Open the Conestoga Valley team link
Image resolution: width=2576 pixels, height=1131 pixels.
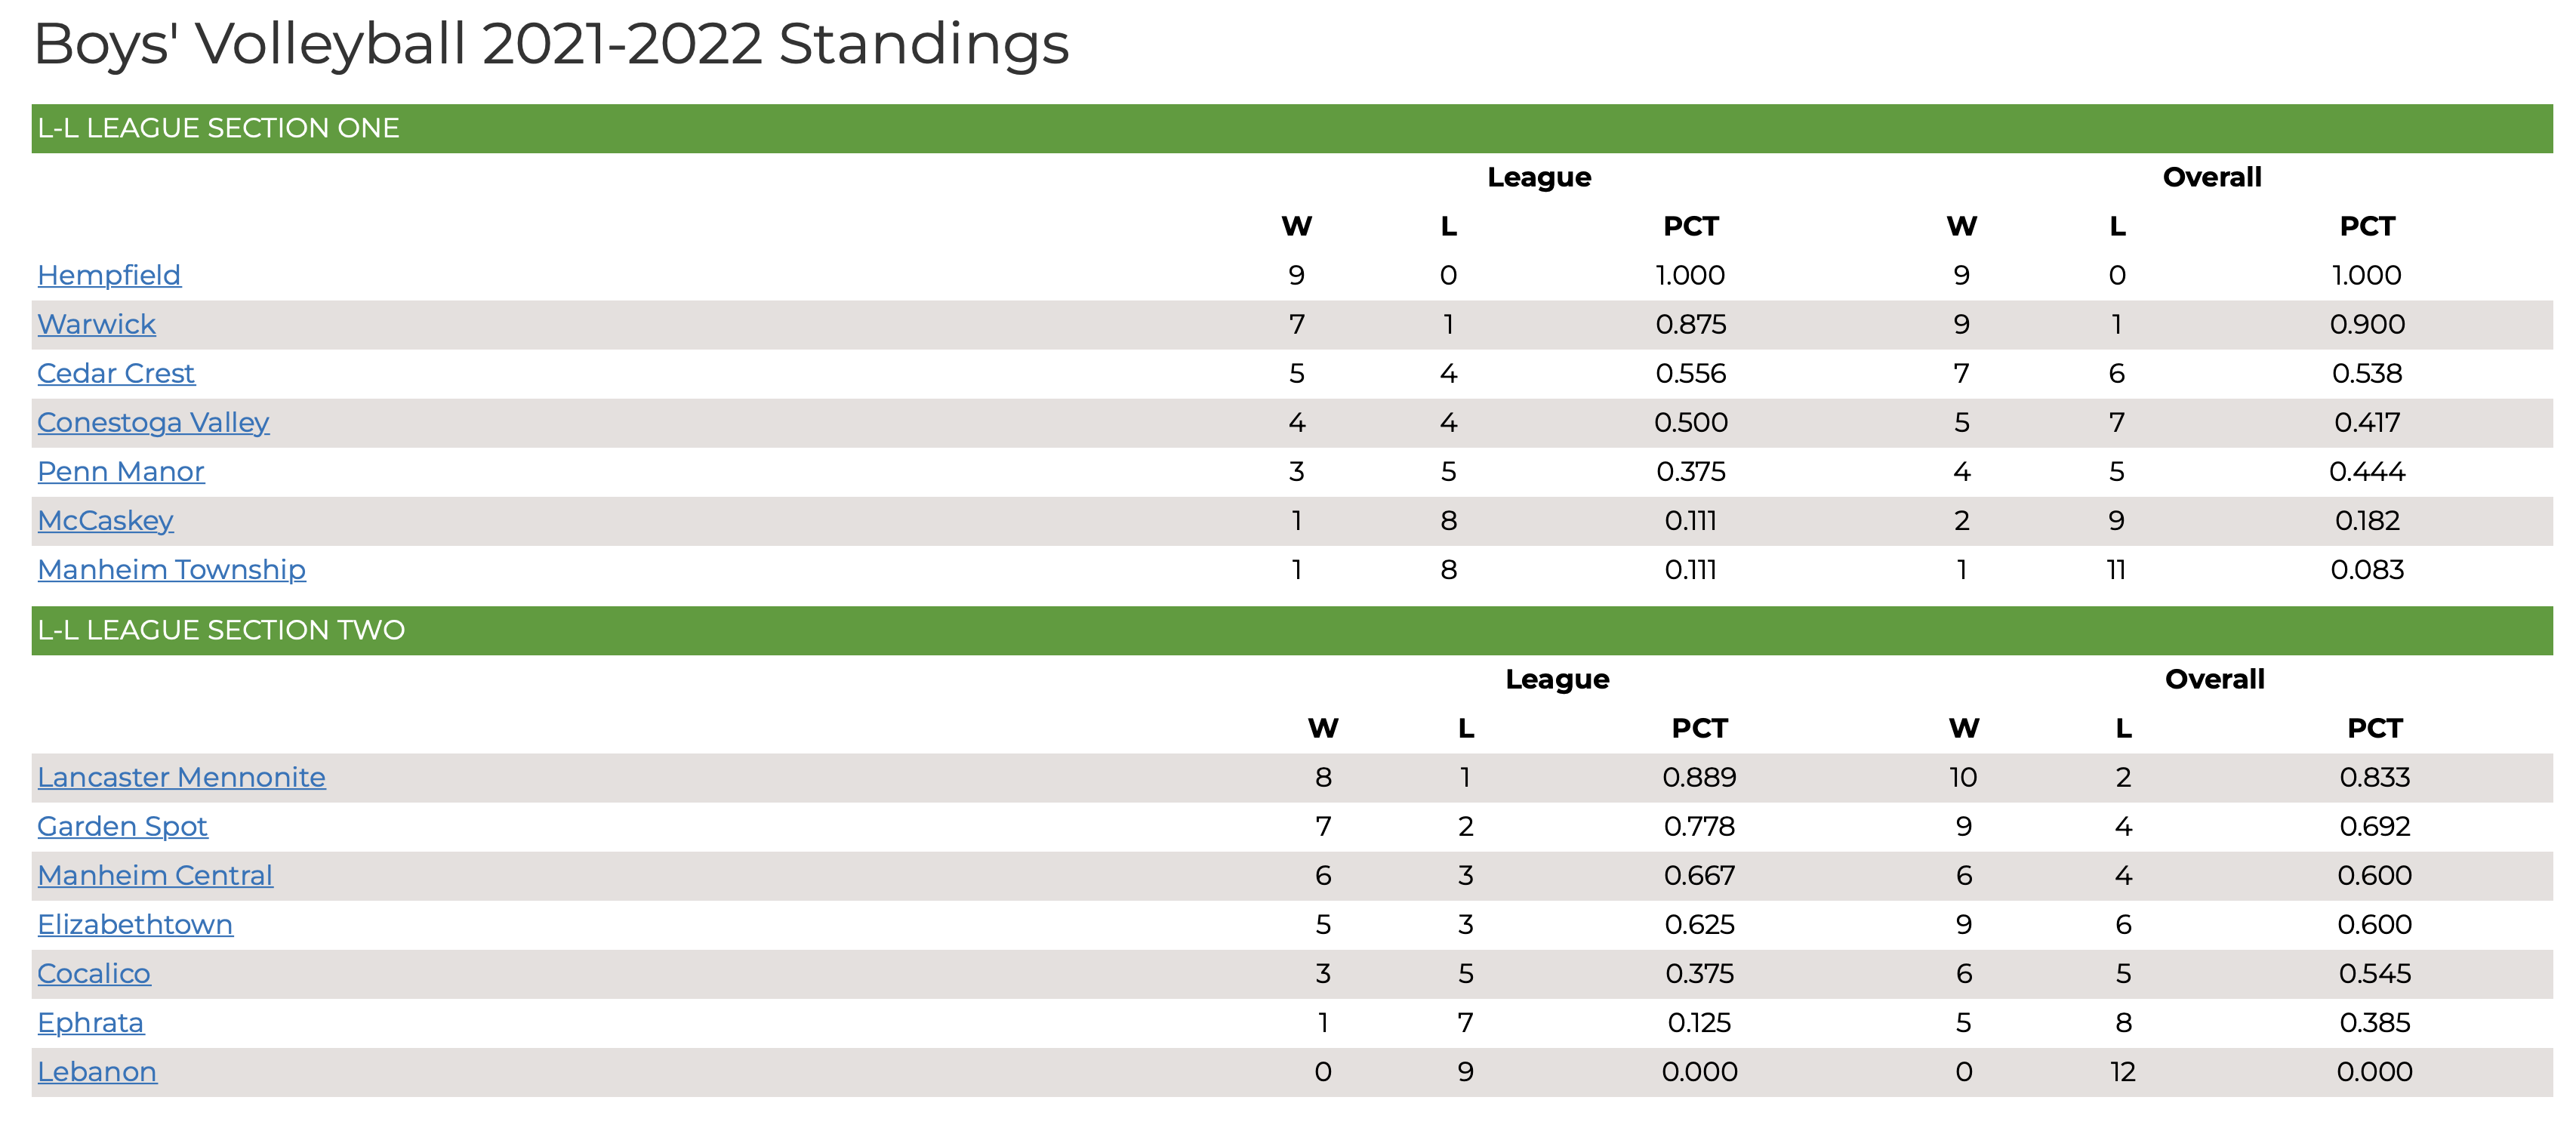153,422
